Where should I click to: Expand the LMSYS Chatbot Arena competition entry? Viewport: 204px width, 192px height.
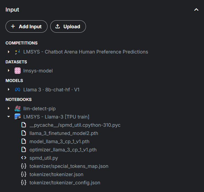9,52
